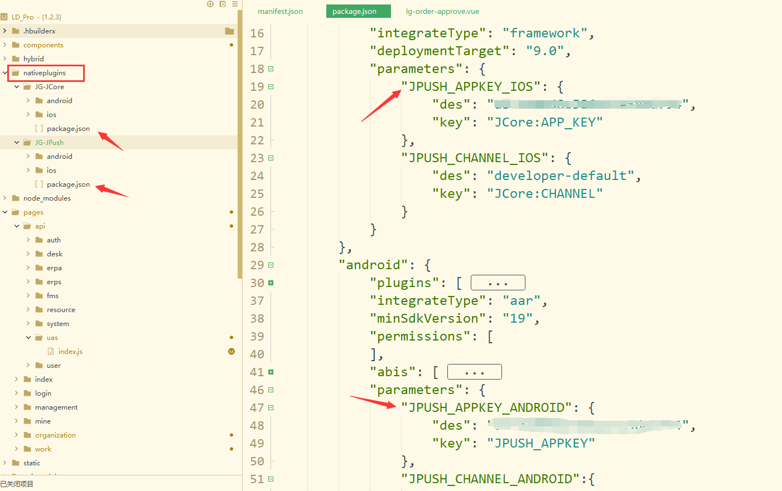
Task: Select ios folder under JG-JPush
Action: pyautogui.click(x=51, y=170)
